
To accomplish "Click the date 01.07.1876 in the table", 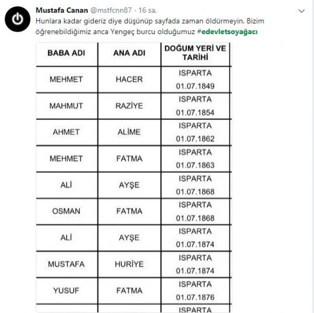I will click(195, 297).
